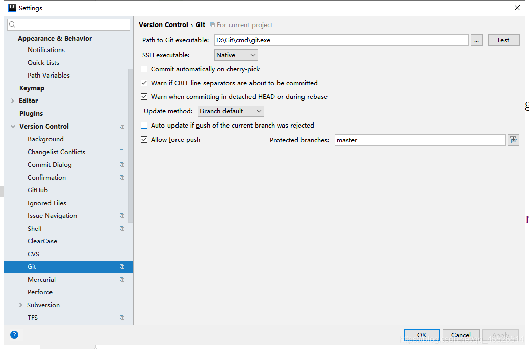Close the Settings dialog

point(517,8)
